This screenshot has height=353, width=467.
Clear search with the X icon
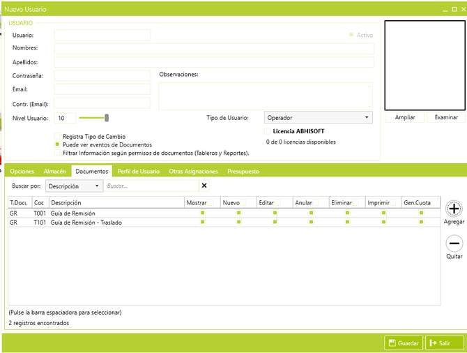204,186
